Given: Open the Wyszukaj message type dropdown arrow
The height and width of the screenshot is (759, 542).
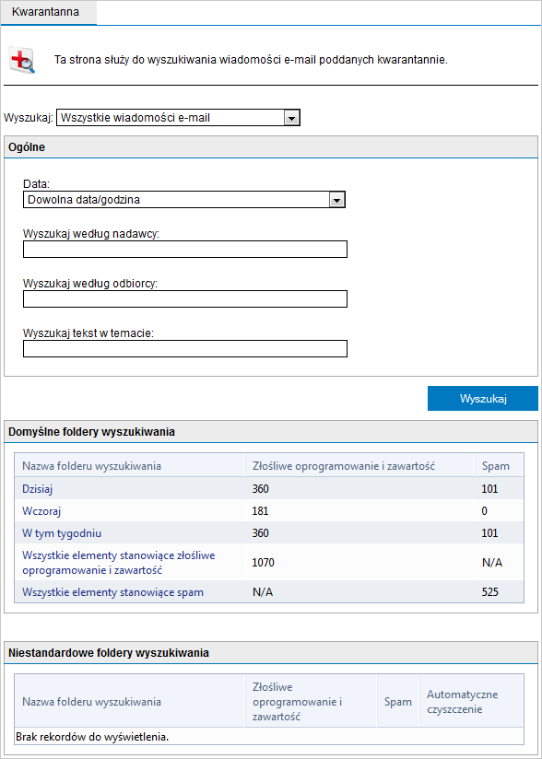Looking at the screenshot, I should [291, 118].
